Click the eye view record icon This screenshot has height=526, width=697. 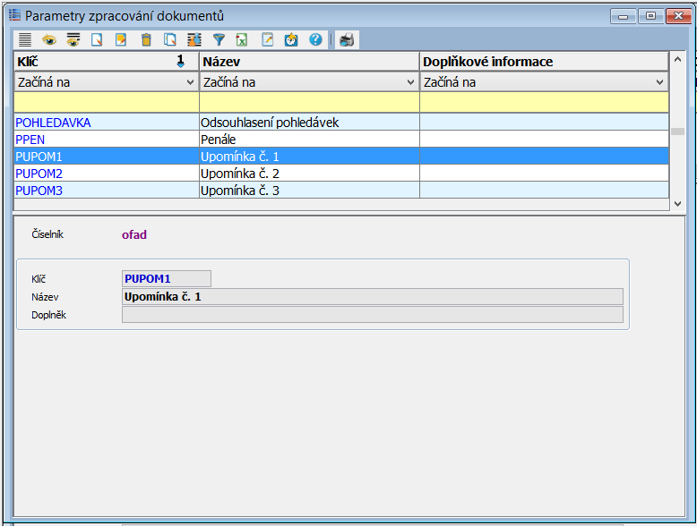click(x=49, y=39)
